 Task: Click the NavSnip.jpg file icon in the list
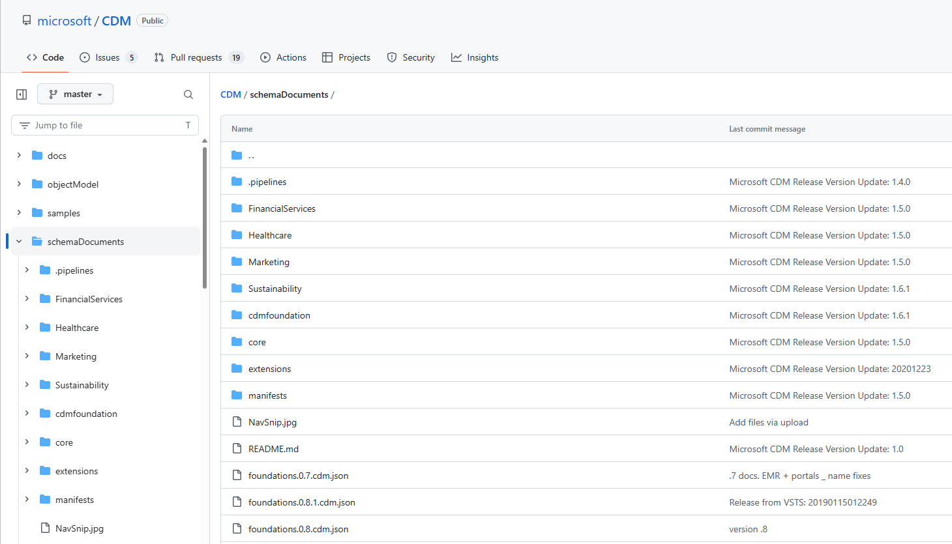click(x=237, y=422)
